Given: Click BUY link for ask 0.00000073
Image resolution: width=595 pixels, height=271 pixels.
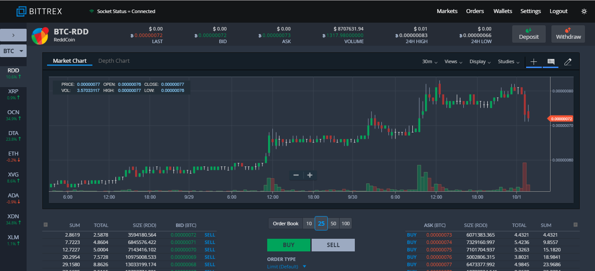Looking at the screenshot, I should pyautogui.click(x=411, y=235).
